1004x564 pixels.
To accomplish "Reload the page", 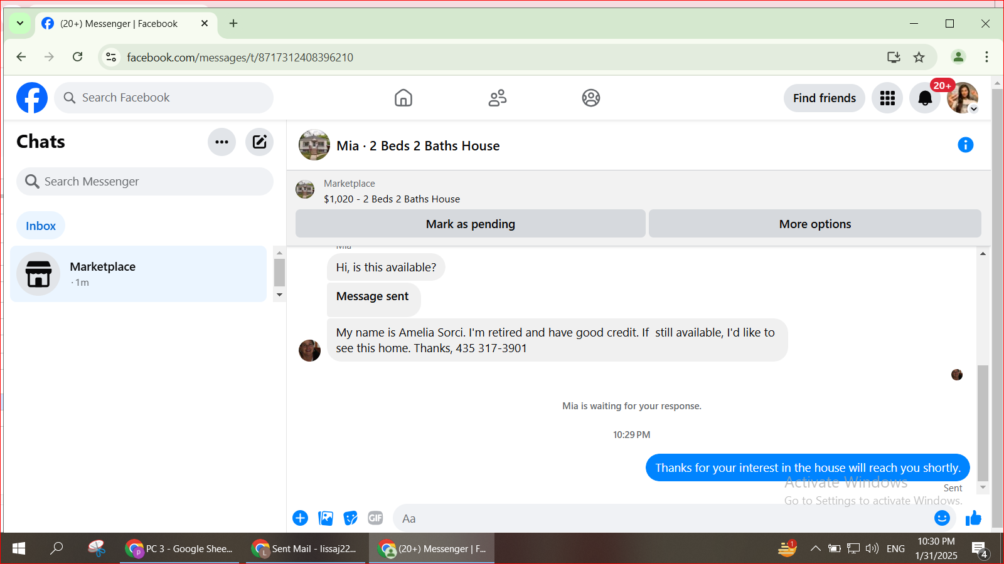I will (x=78, y=57).
